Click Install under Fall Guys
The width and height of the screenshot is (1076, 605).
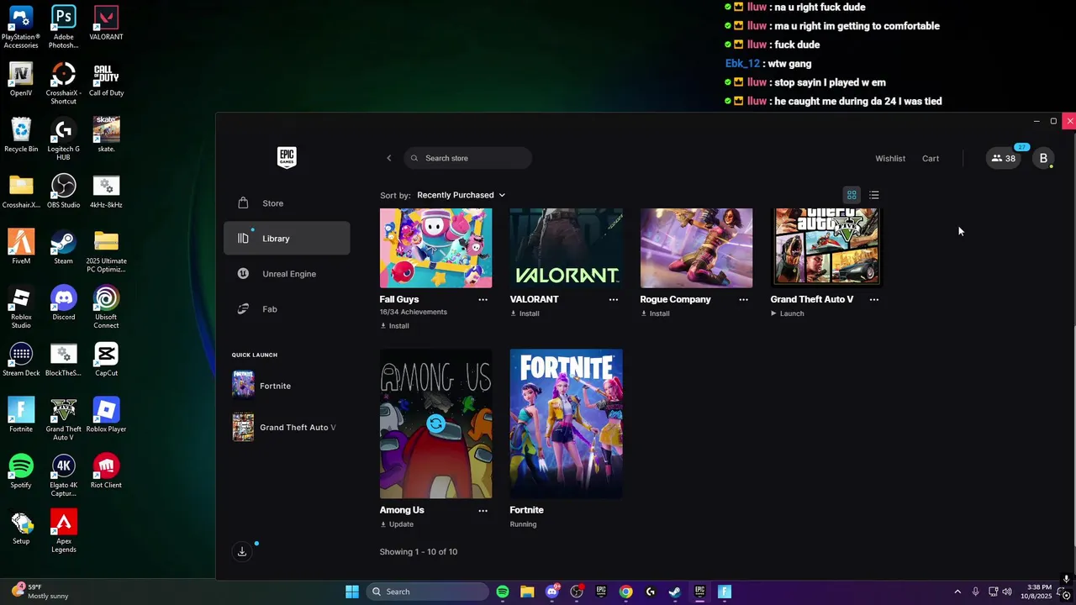(395, 326)
